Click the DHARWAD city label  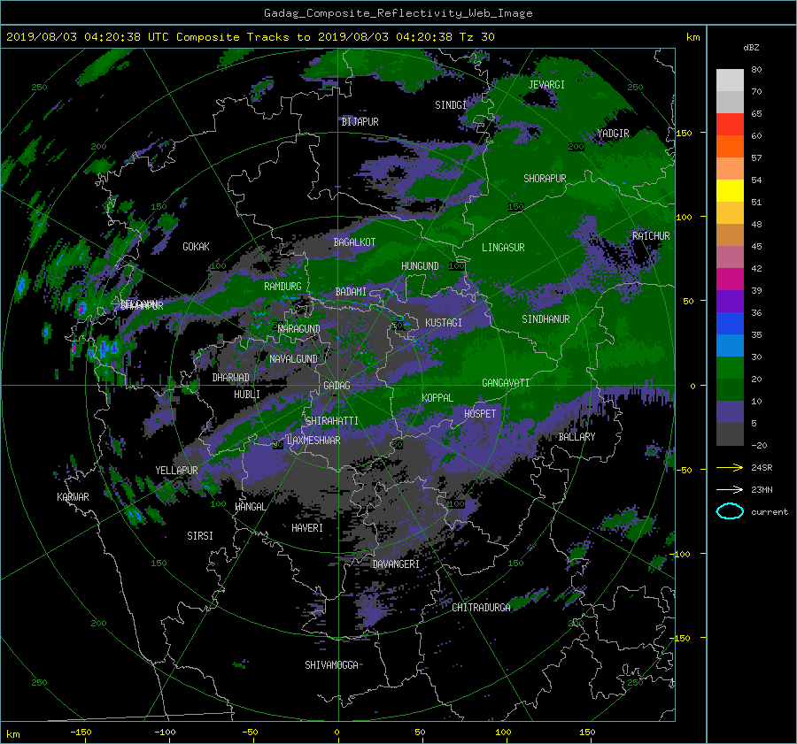[x=231, y=378]
